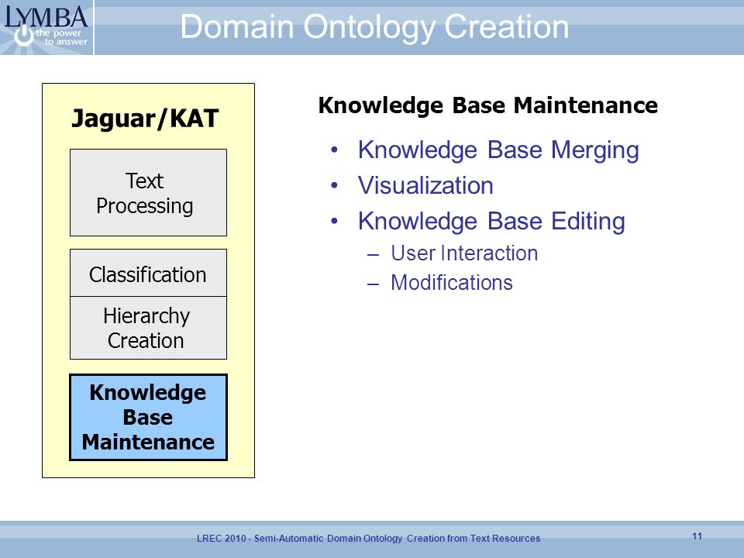Select the 'Text Processing' box
744x558 pixels.
pos(149,193)
